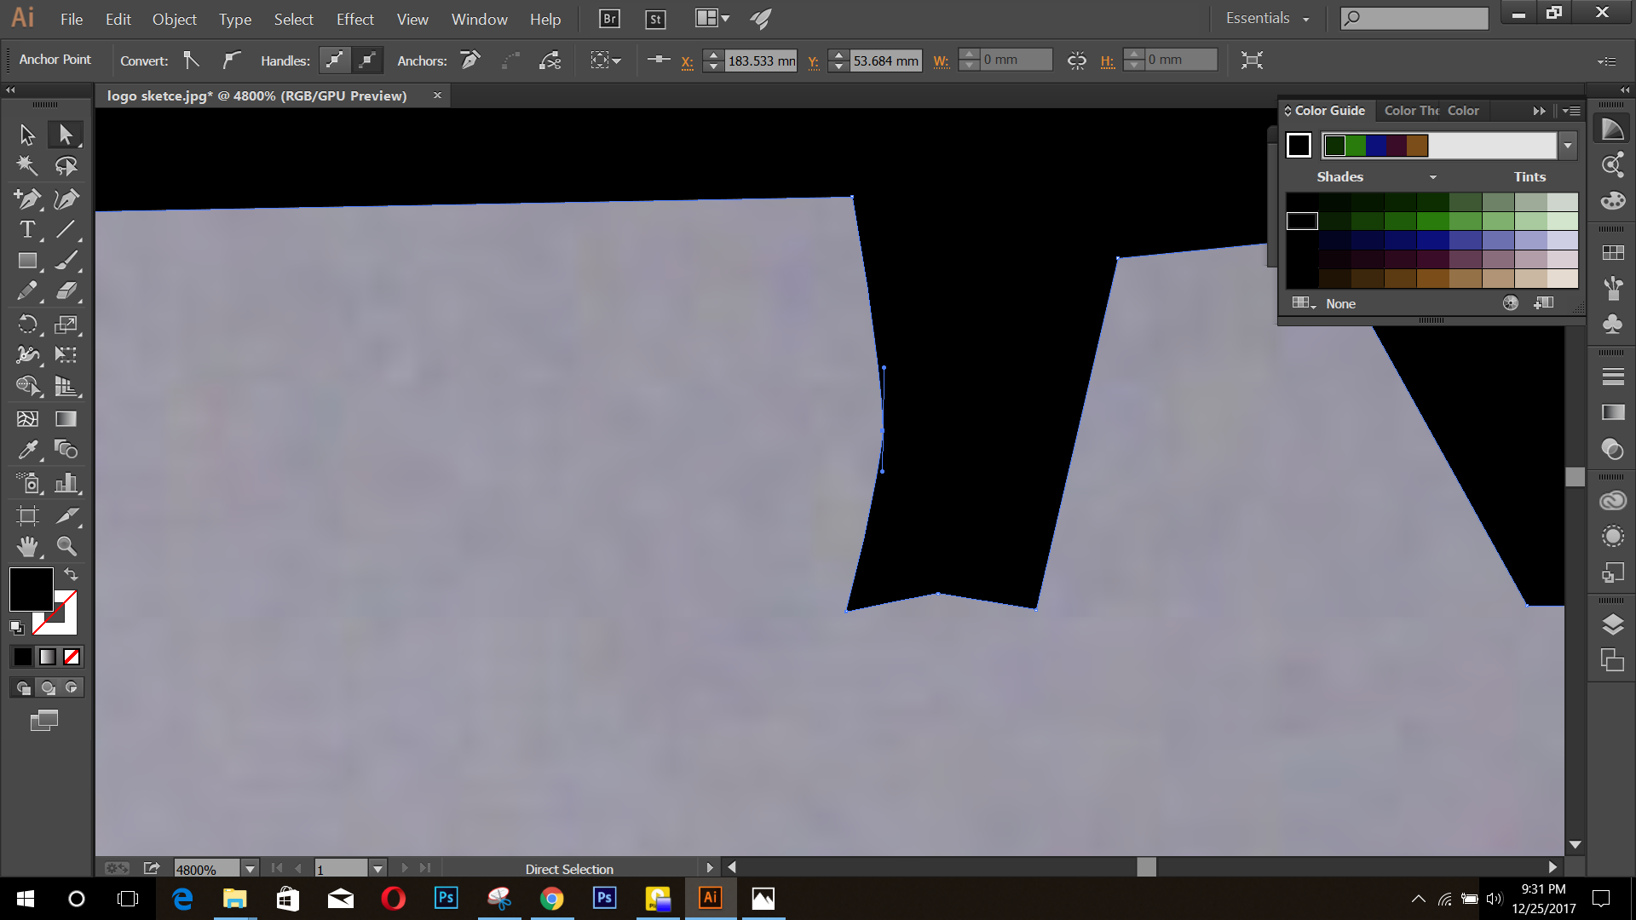The width and height of the screenshot is (1636, 920).
Task: Save color group to Swatches panel
Action: pos(1543,303)
